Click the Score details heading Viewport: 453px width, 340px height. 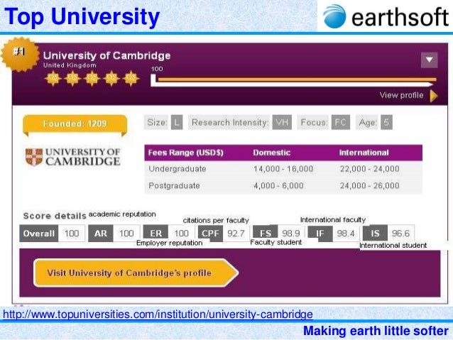(55, 216)
